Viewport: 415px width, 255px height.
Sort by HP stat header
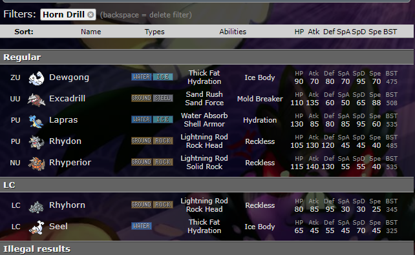[x=299, y=32]
